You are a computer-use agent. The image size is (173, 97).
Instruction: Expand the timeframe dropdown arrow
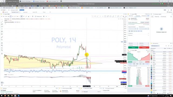pyautogui.click(x=19, y=16)
